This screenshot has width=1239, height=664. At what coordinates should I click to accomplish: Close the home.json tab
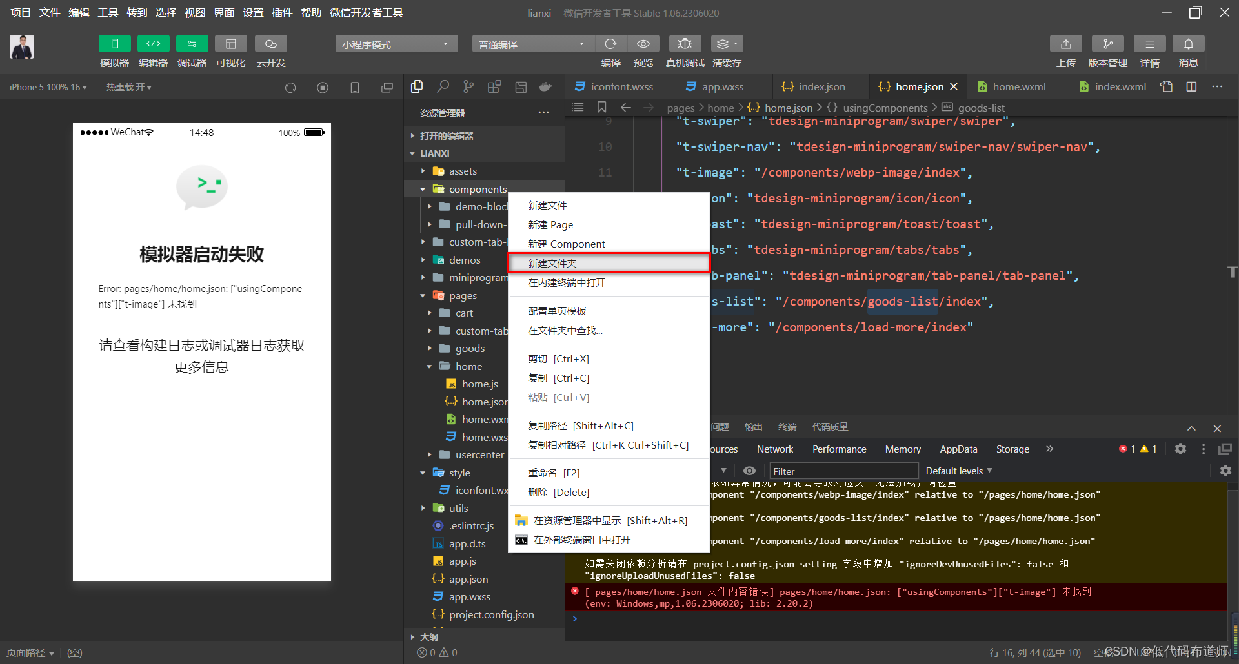tap(954, 86)
